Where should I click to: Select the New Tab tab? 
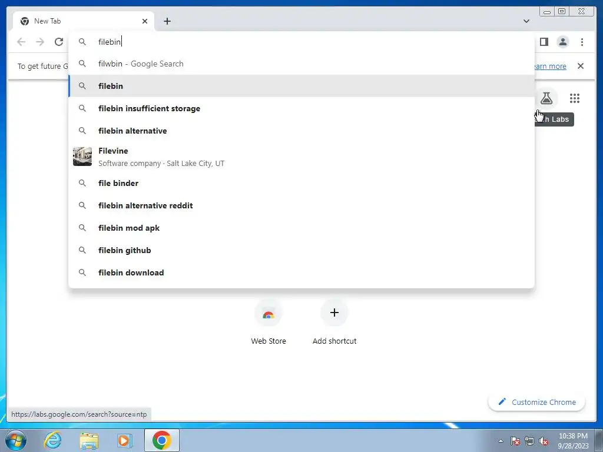pyautogui.click(x=84, y=21)
